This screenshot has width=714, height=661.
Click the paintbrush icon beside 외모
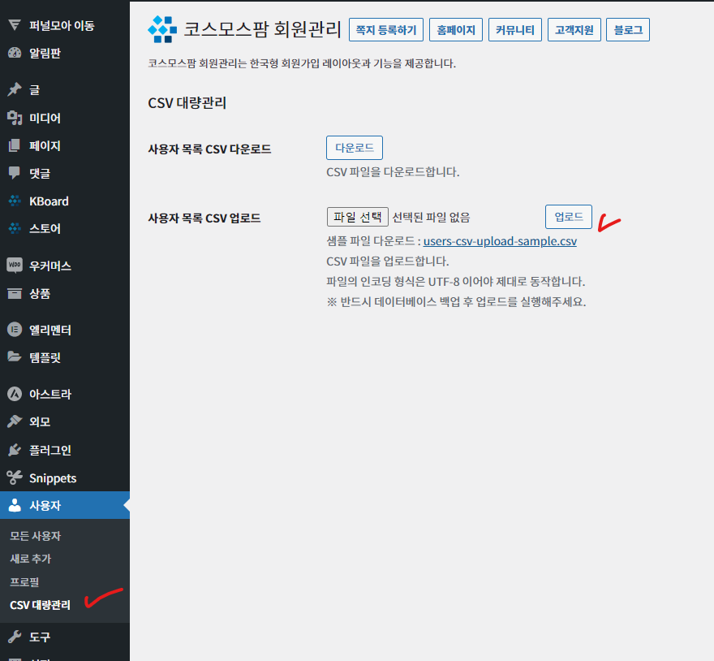click(x=15, y=421)
